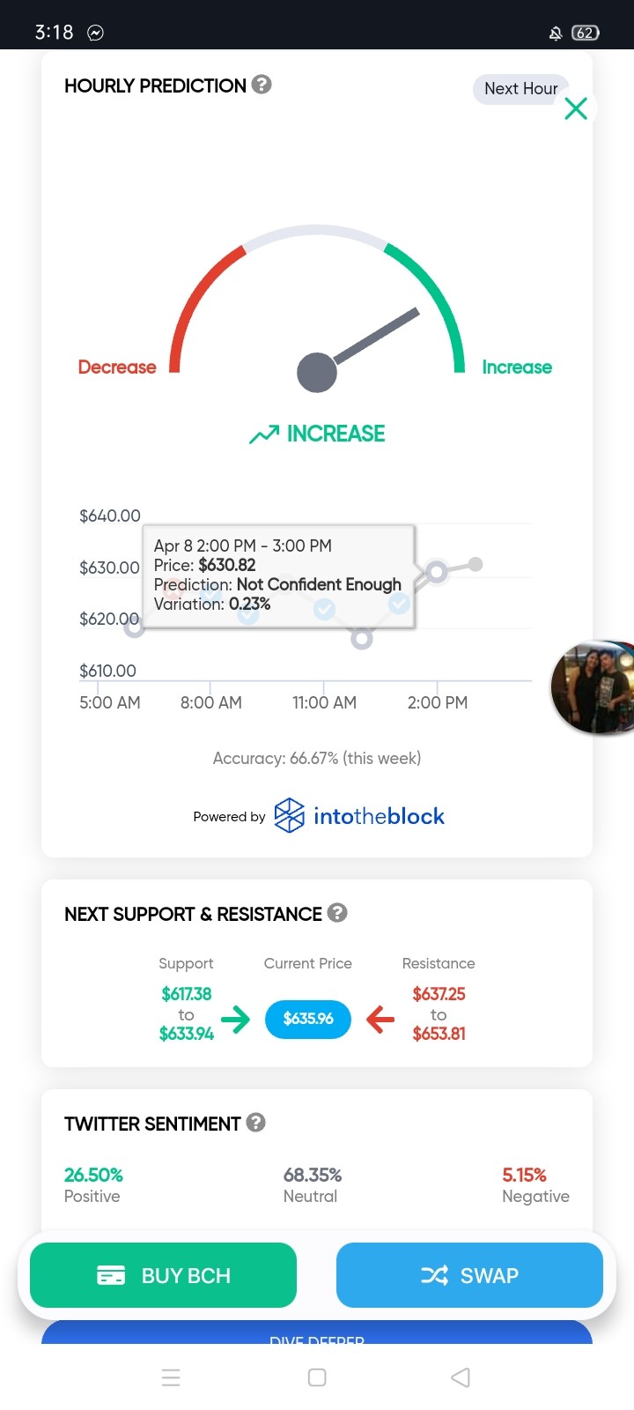Tap the SWAP button
This screenshot has width=634, height=1410.
pyautogui.click(x=469, y=1275)
